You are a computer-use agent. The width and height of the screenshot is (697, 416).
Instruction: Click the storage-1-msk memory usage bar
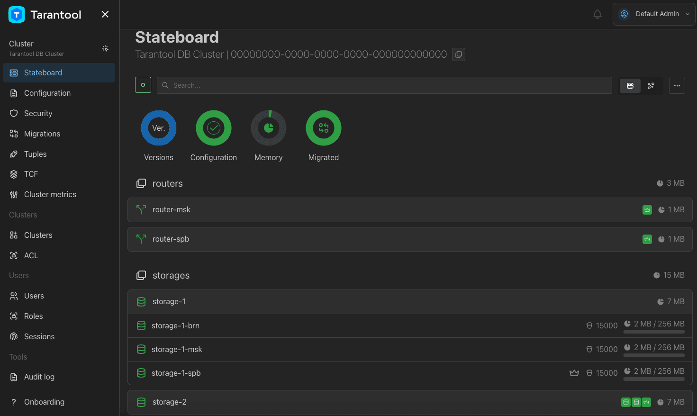pyautogui.click(x=654, y=355)
